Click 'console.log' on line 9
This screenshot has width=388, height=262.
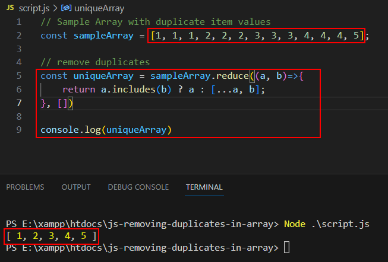tap(71, 130)
